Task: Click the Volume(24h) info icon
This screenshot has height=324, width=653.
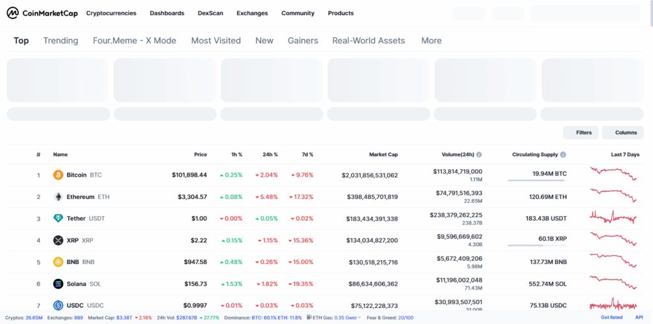Action: pos(479,154)
